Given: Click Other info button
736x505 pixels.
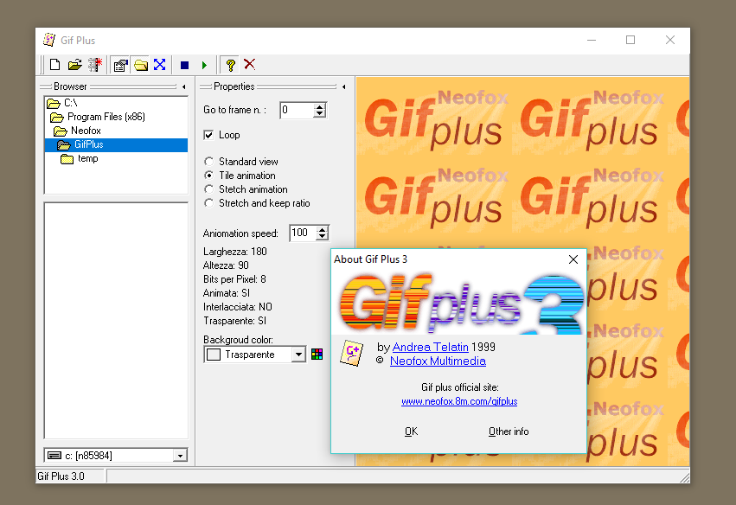Looking at the screenshot, I should 509,431.
